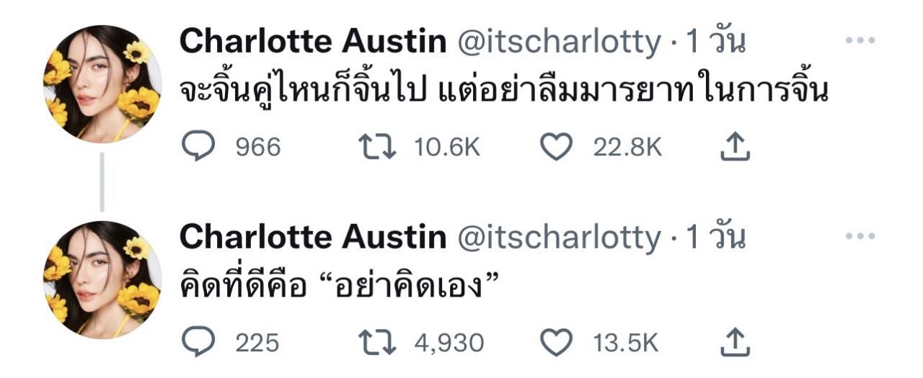Click the first tweet's '1 วัน' timestamp

(x=715, y=42)
